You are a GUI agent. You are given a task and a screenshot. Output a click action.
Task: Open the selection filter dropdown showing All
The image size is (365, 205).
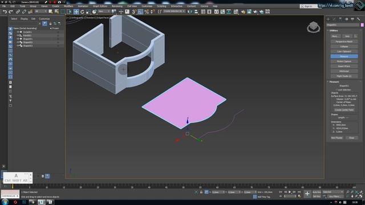pyautogui.click(x=40, y=11)
